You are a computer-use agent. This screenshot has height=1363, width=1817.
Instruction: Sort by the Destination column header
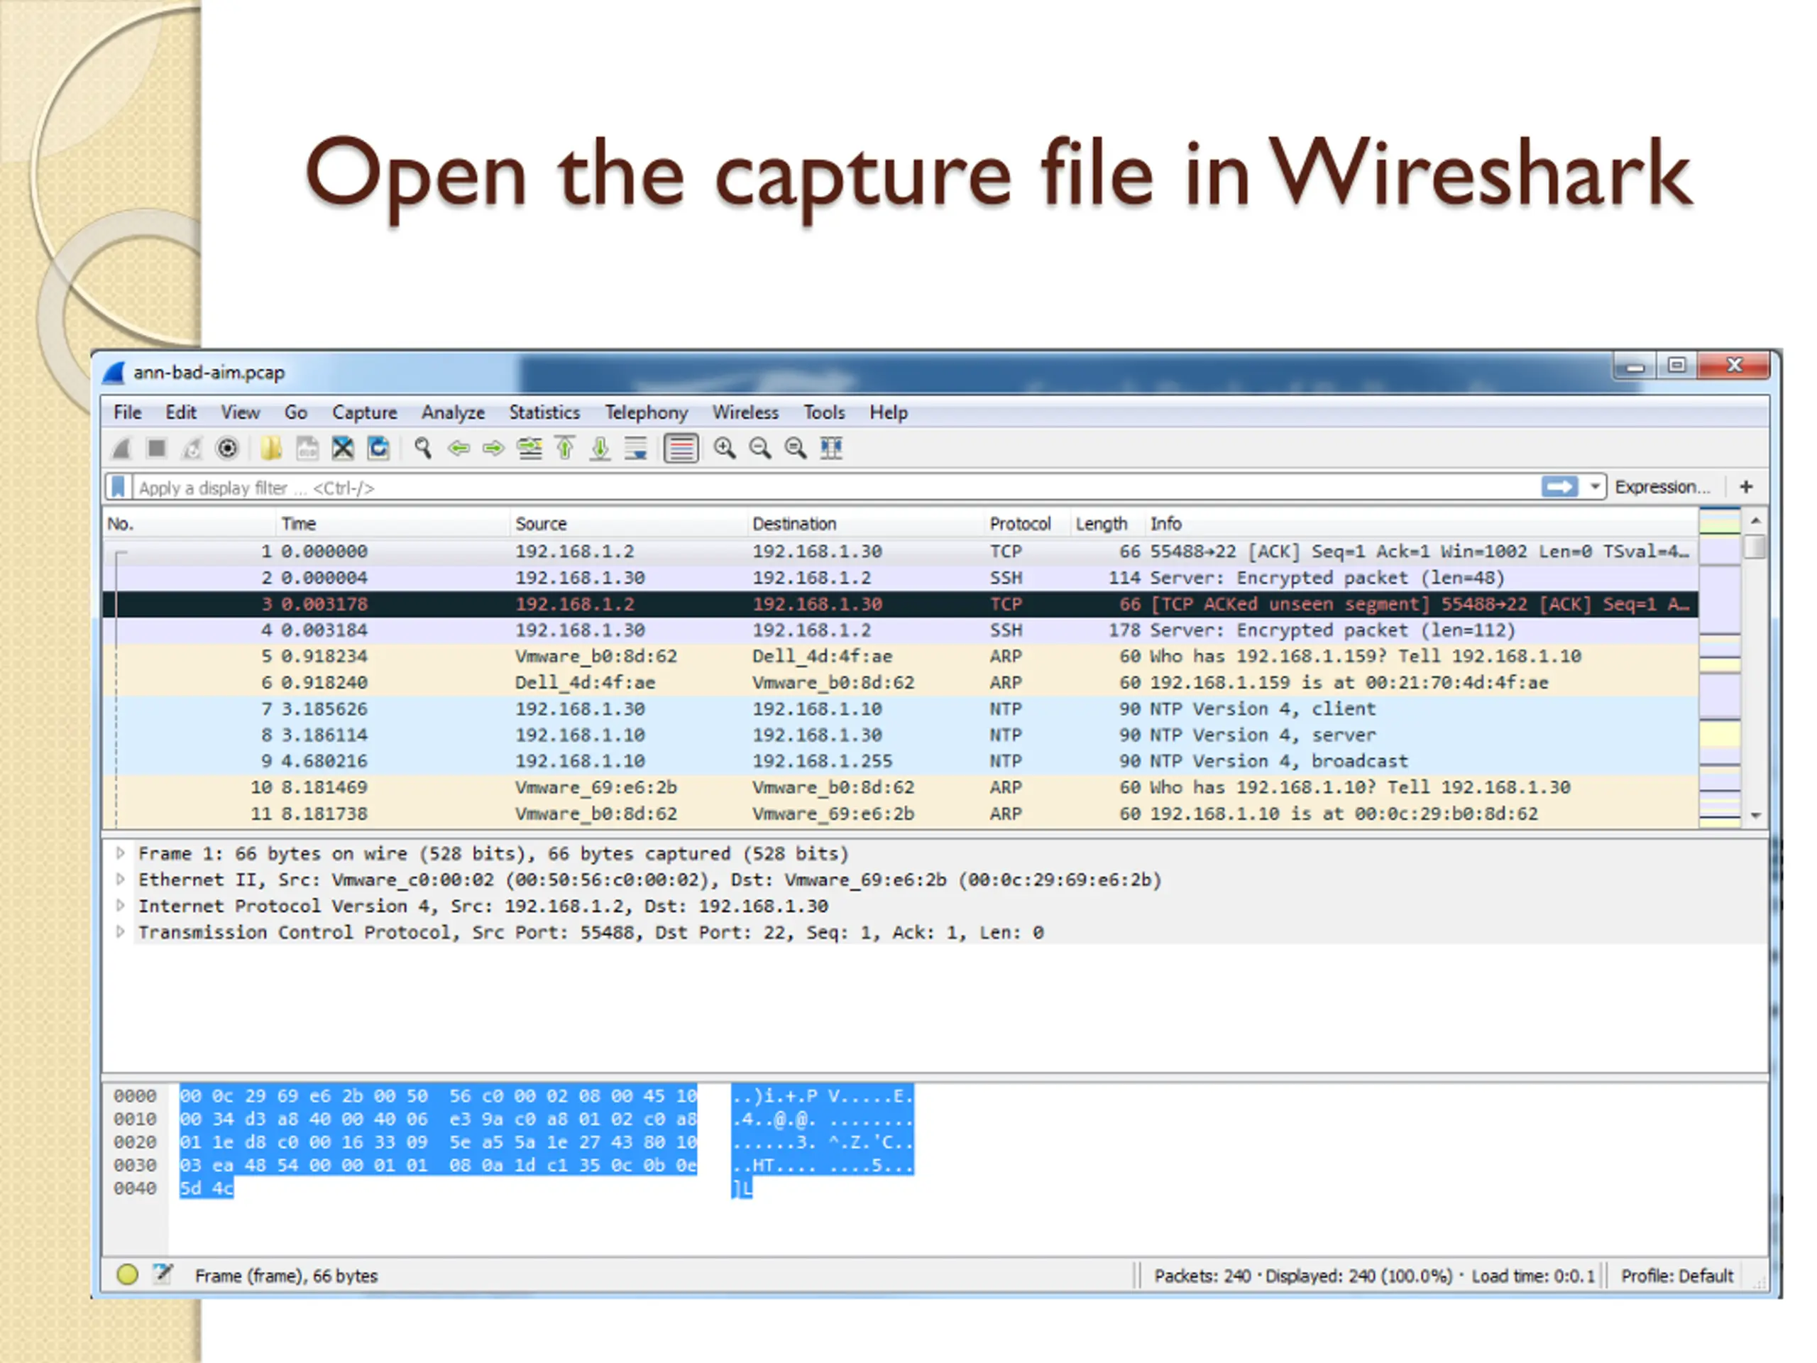click(x=865, y=523)
